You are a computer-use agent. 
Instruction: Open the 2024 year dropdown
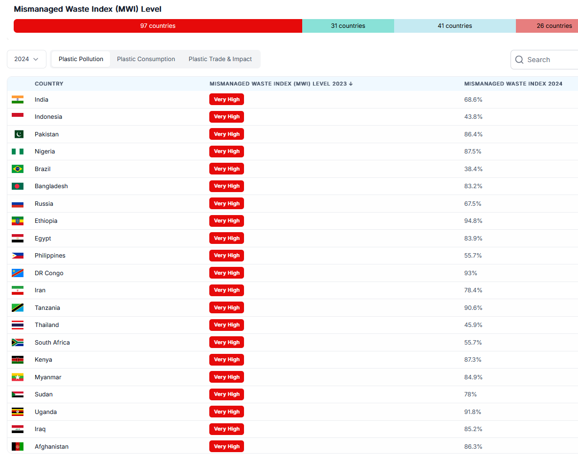point(26,59)
